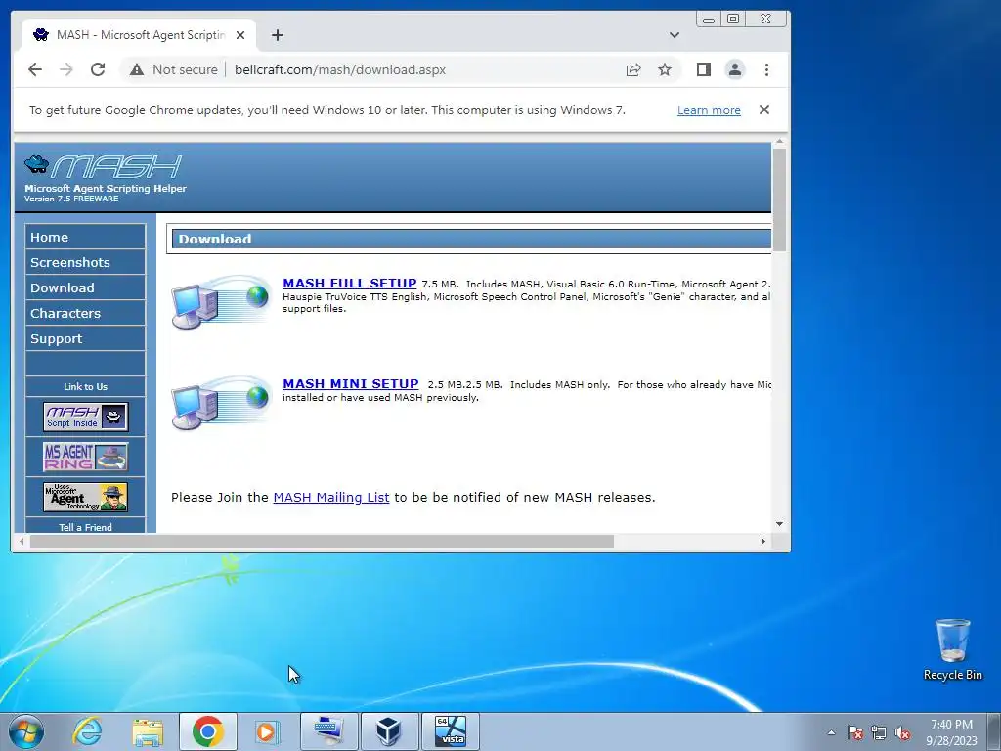Open Chrome three-dot menu
Viewport: 1001px width, 751px height.
tap(766, 69)
